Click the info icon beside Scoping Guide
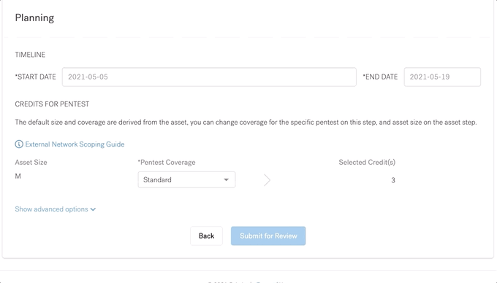Viewport: 497px width, 283px height. (x=19, y=144)
